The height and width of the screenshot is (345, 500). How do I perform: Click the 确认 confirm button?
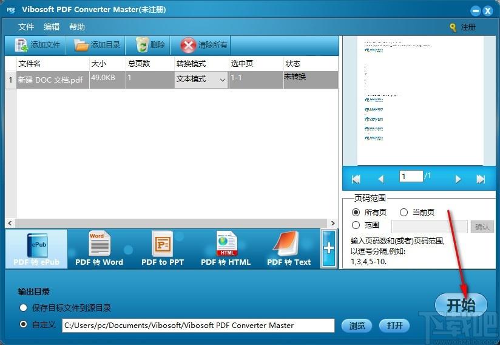click(482, 227)
